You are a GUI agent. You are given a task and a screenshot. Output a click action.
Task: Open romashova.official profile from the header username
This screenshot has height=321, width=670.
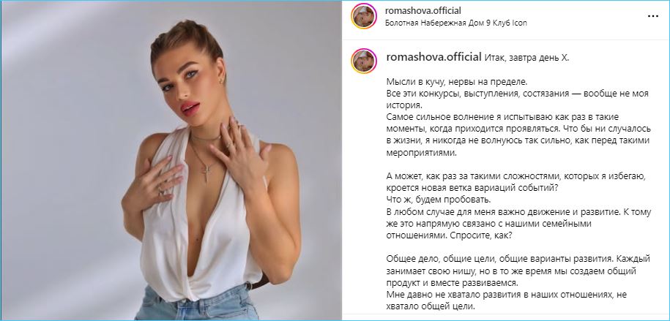[423, 11]
